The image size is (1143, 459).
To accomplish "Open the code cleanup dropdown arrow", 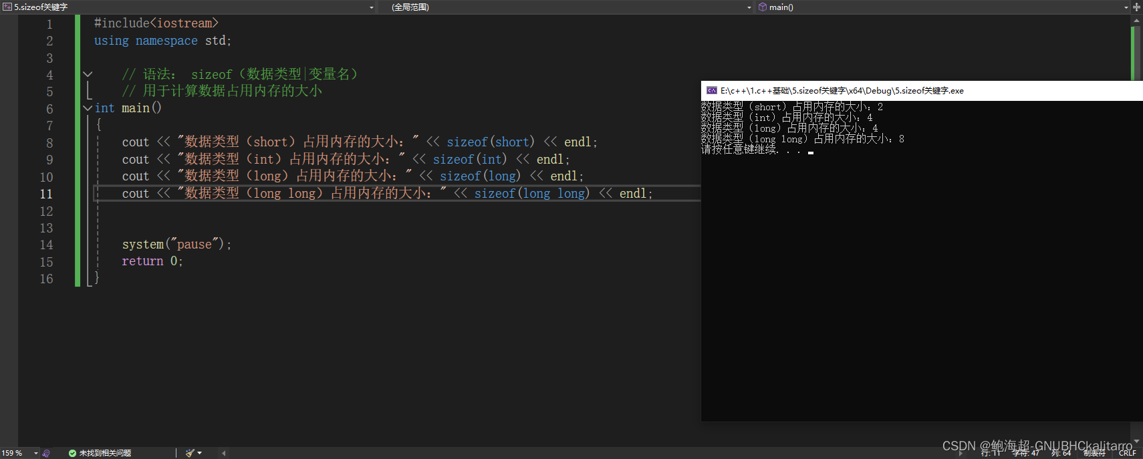I will tap(199, 453).
